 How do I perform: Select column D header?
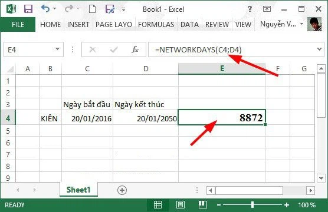coord(146,69)
